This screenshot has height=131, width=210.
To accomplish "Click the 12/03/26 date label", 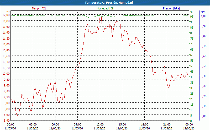I will [x=189, y=128].
